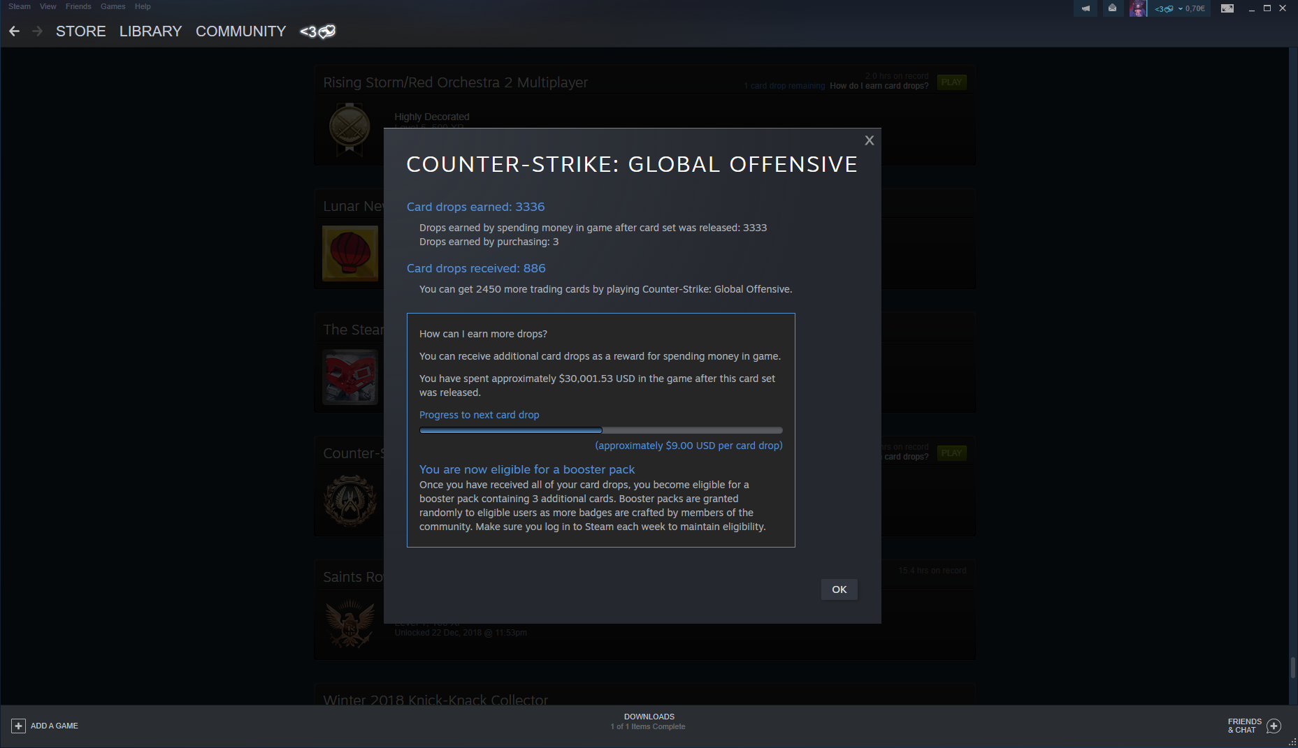Open the announcements megaphone icon
1298x748 pixels.
(x=1086, y=8)
